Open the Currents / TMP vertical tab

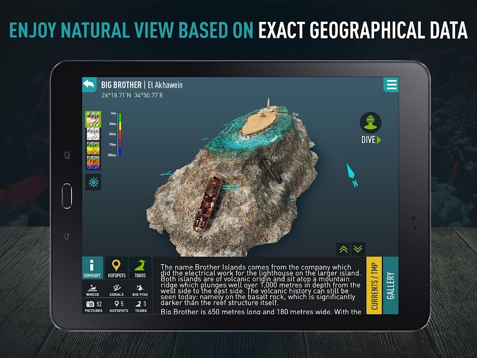click(x=374, y=285)
